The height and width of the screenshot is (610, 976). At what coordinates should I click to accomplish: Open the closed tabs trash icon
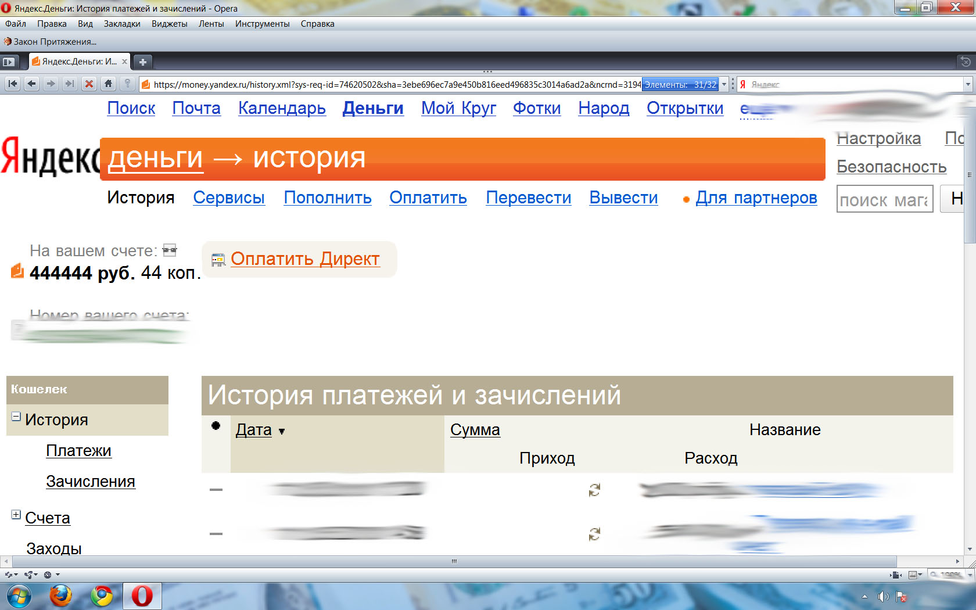point(966,62)
